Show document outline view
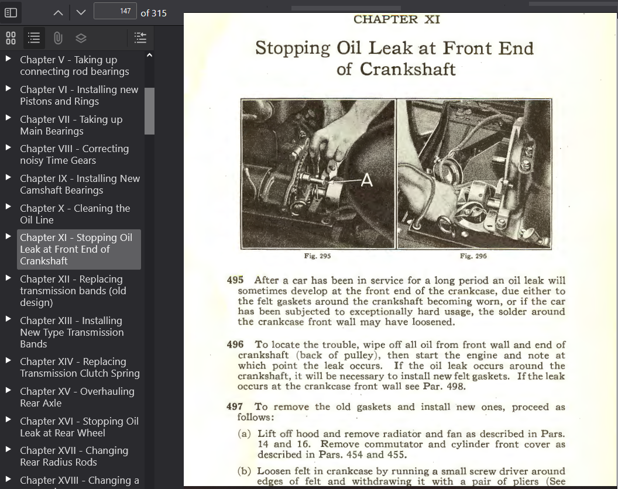618x489 pixels. [35, 38]
